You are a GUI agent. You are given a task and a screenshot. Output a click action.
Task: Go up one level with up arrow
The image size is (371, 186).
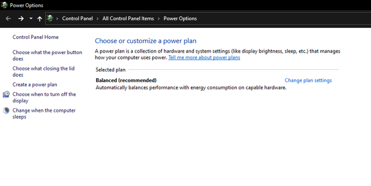click(39, 19)
